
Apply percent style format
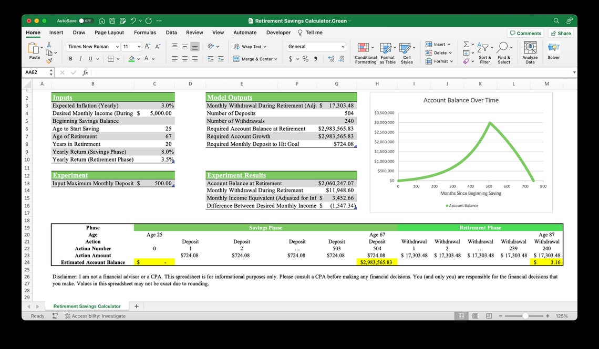(x=305, y=59)
